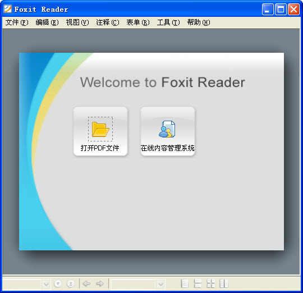Go to previous view with left arrow
Viewport: 303px width, 293px height.
point(86,283)
